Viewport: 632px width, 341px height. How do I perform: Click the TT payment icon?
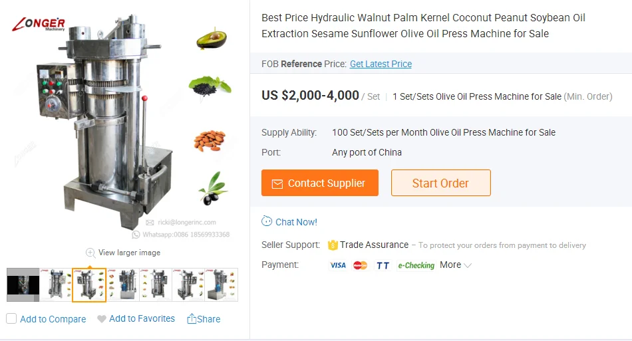coord(383,265)
